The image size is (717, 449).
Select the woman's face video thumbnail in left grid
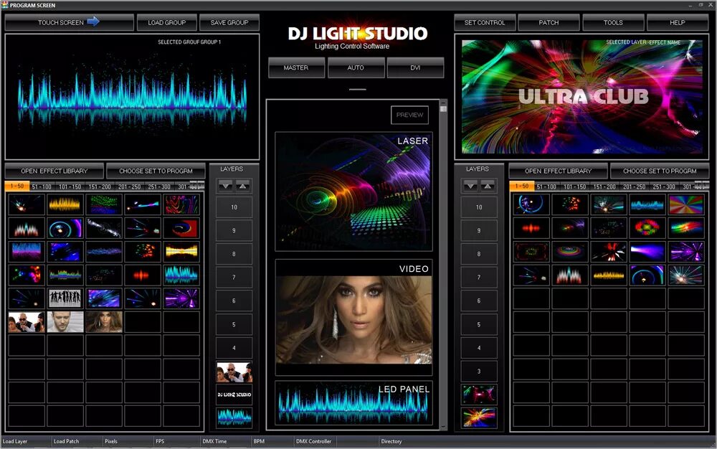pos(104,322)
